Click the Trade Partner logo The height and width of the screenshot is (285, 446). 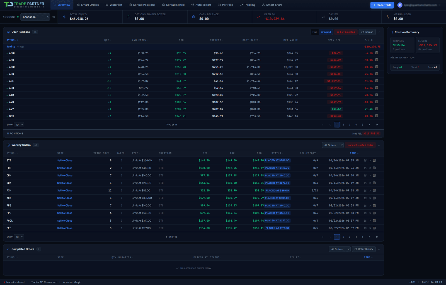click(x=24, y=5)
